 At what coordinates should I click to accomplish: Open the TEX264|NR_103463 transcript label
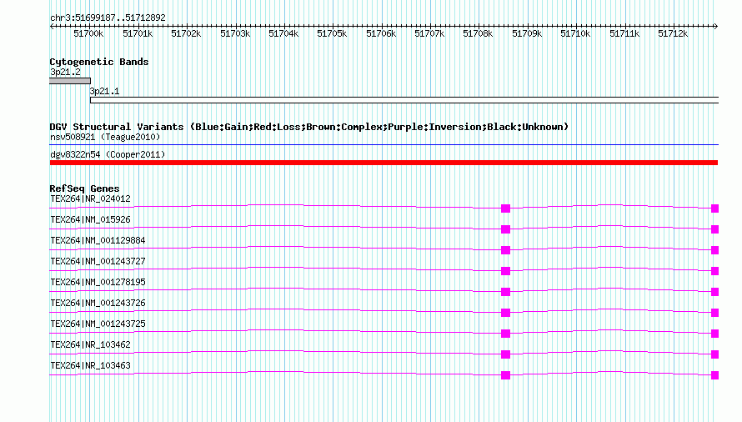click(90, 365)
